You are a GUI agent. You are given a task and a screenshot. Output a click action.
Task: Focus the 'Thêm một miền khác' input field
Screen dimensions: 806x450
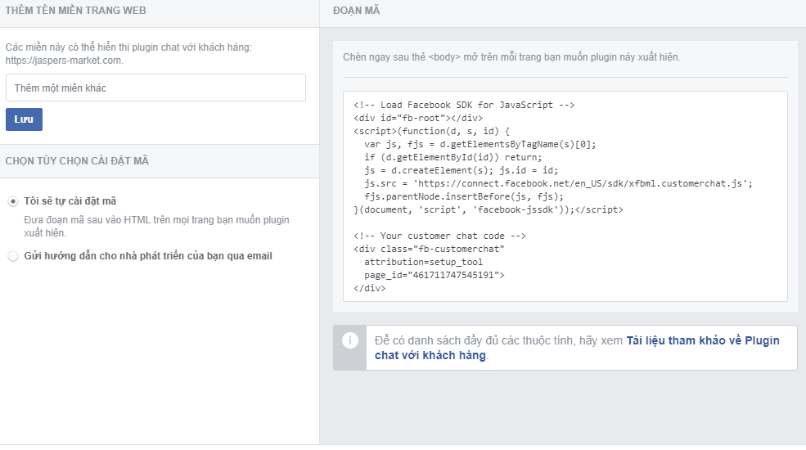pyautogui.click(x=155, y=88)
